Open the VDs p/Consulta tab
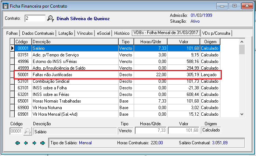 218,33
